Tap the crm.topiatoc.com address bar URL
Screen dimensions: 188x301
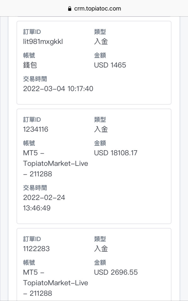click(x=97, y=8)
